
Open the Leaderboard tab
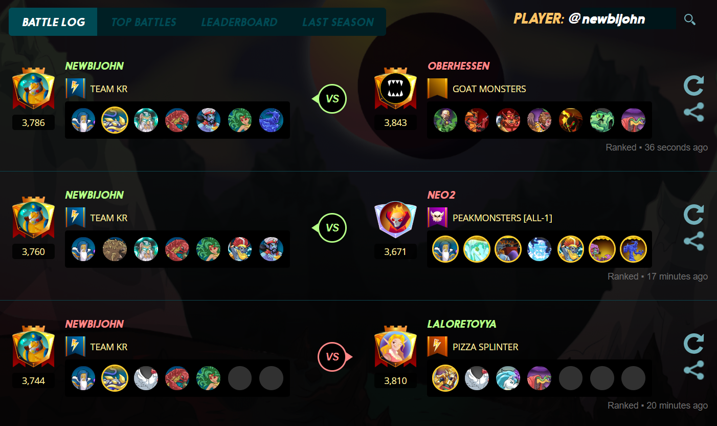point(239,22)
